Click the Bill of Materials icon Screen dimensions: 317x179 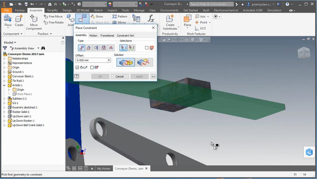[x=136, y=19]
